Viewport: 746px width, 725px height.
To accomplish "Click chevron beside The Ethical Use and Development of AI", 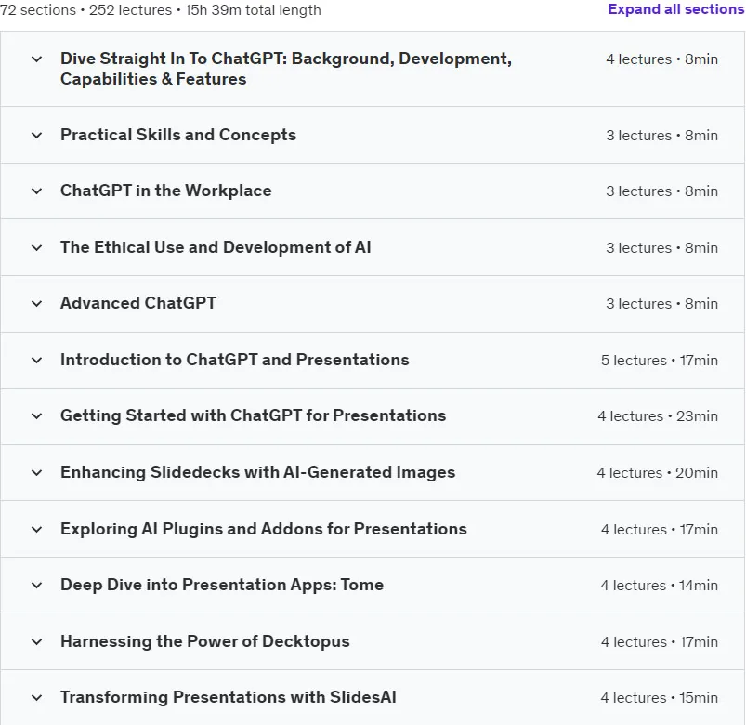I will pyautogui.click(x=36, y=248).
